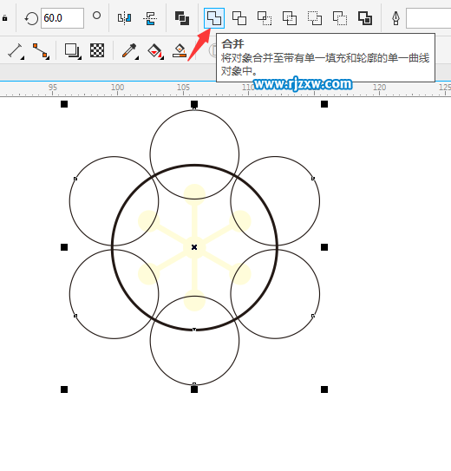
Task: Click the outline width input box
Action: tap(428, 18)
